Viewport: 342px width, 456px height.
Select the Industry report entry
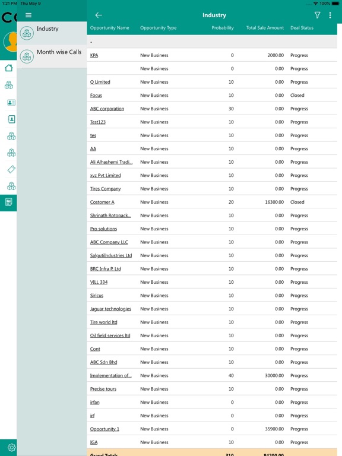click(x=52, y=33)
